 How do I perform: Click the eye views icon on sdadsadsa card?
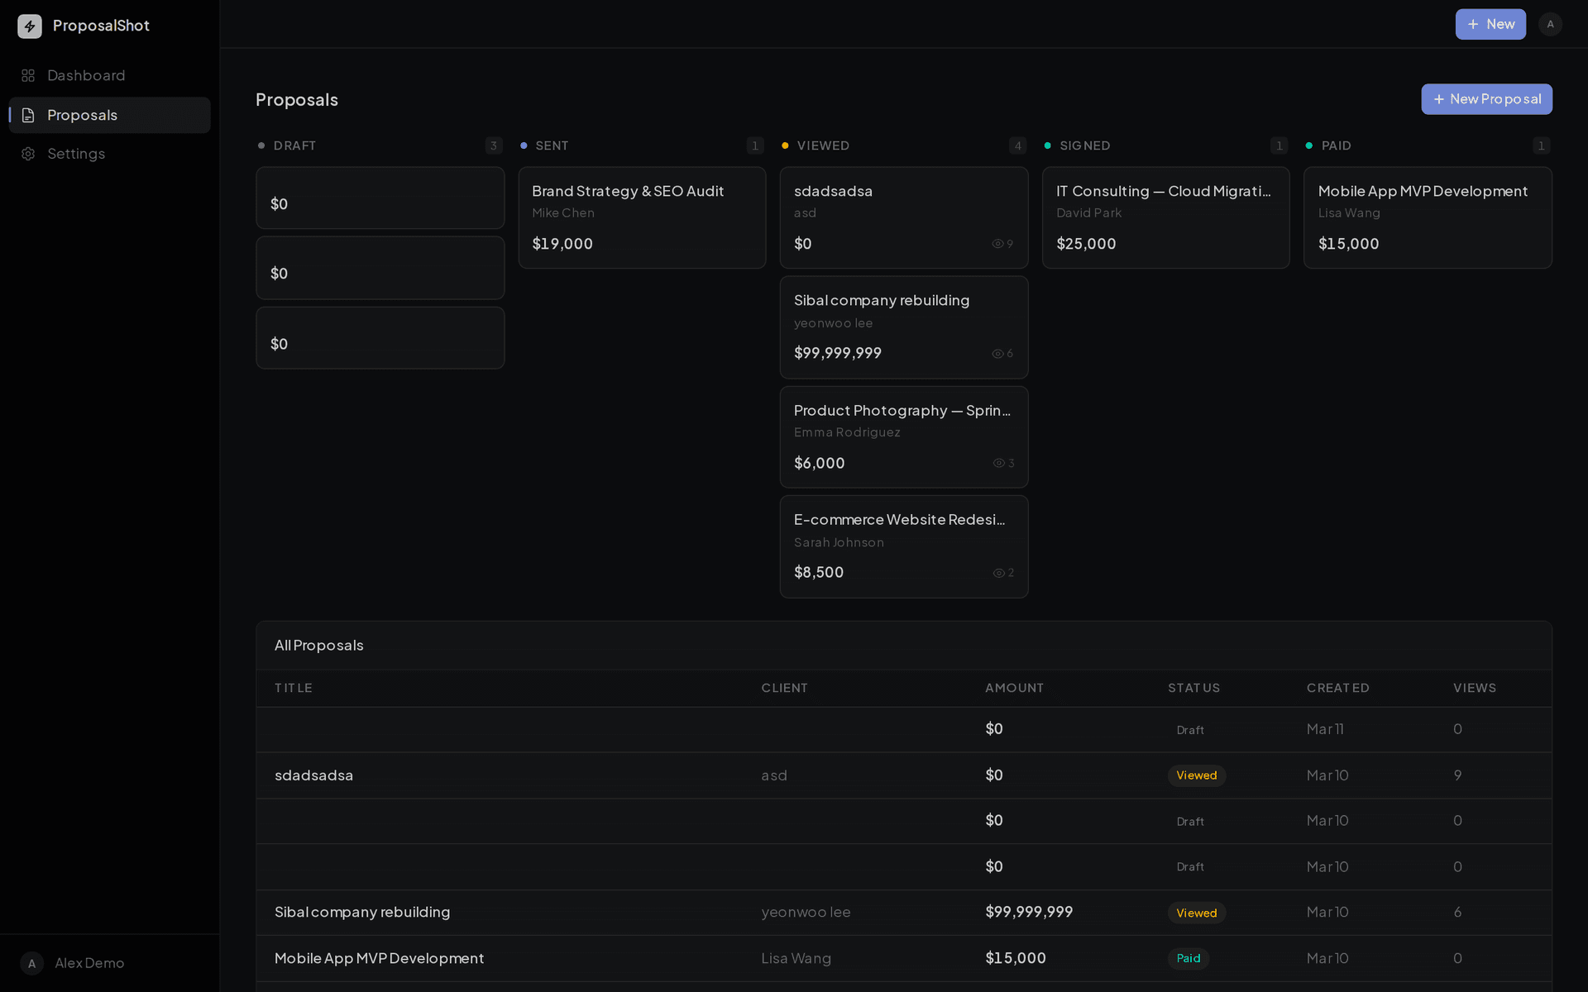click(x=997, y=244)
